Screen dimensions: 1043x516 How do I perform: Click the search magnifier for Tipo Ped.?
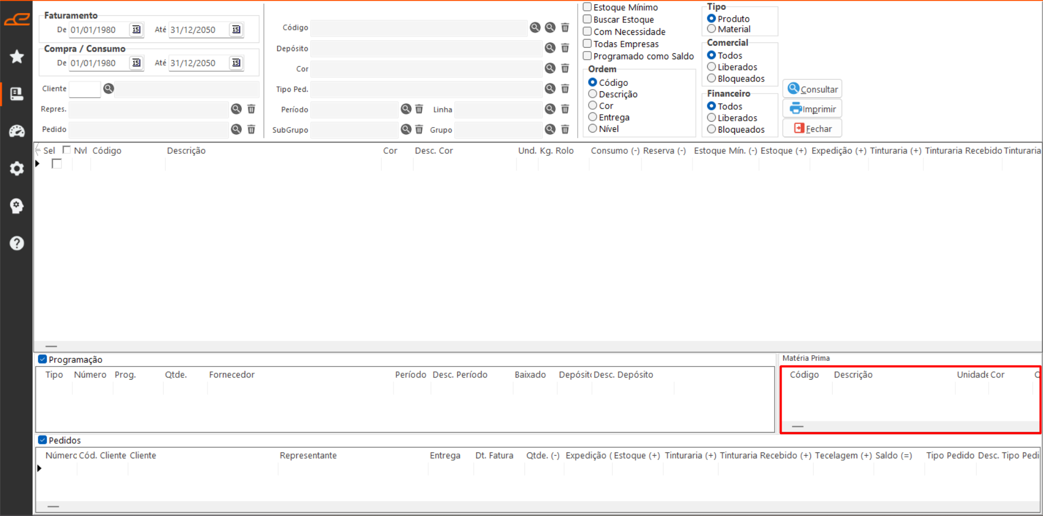click(x=550, y=89)
